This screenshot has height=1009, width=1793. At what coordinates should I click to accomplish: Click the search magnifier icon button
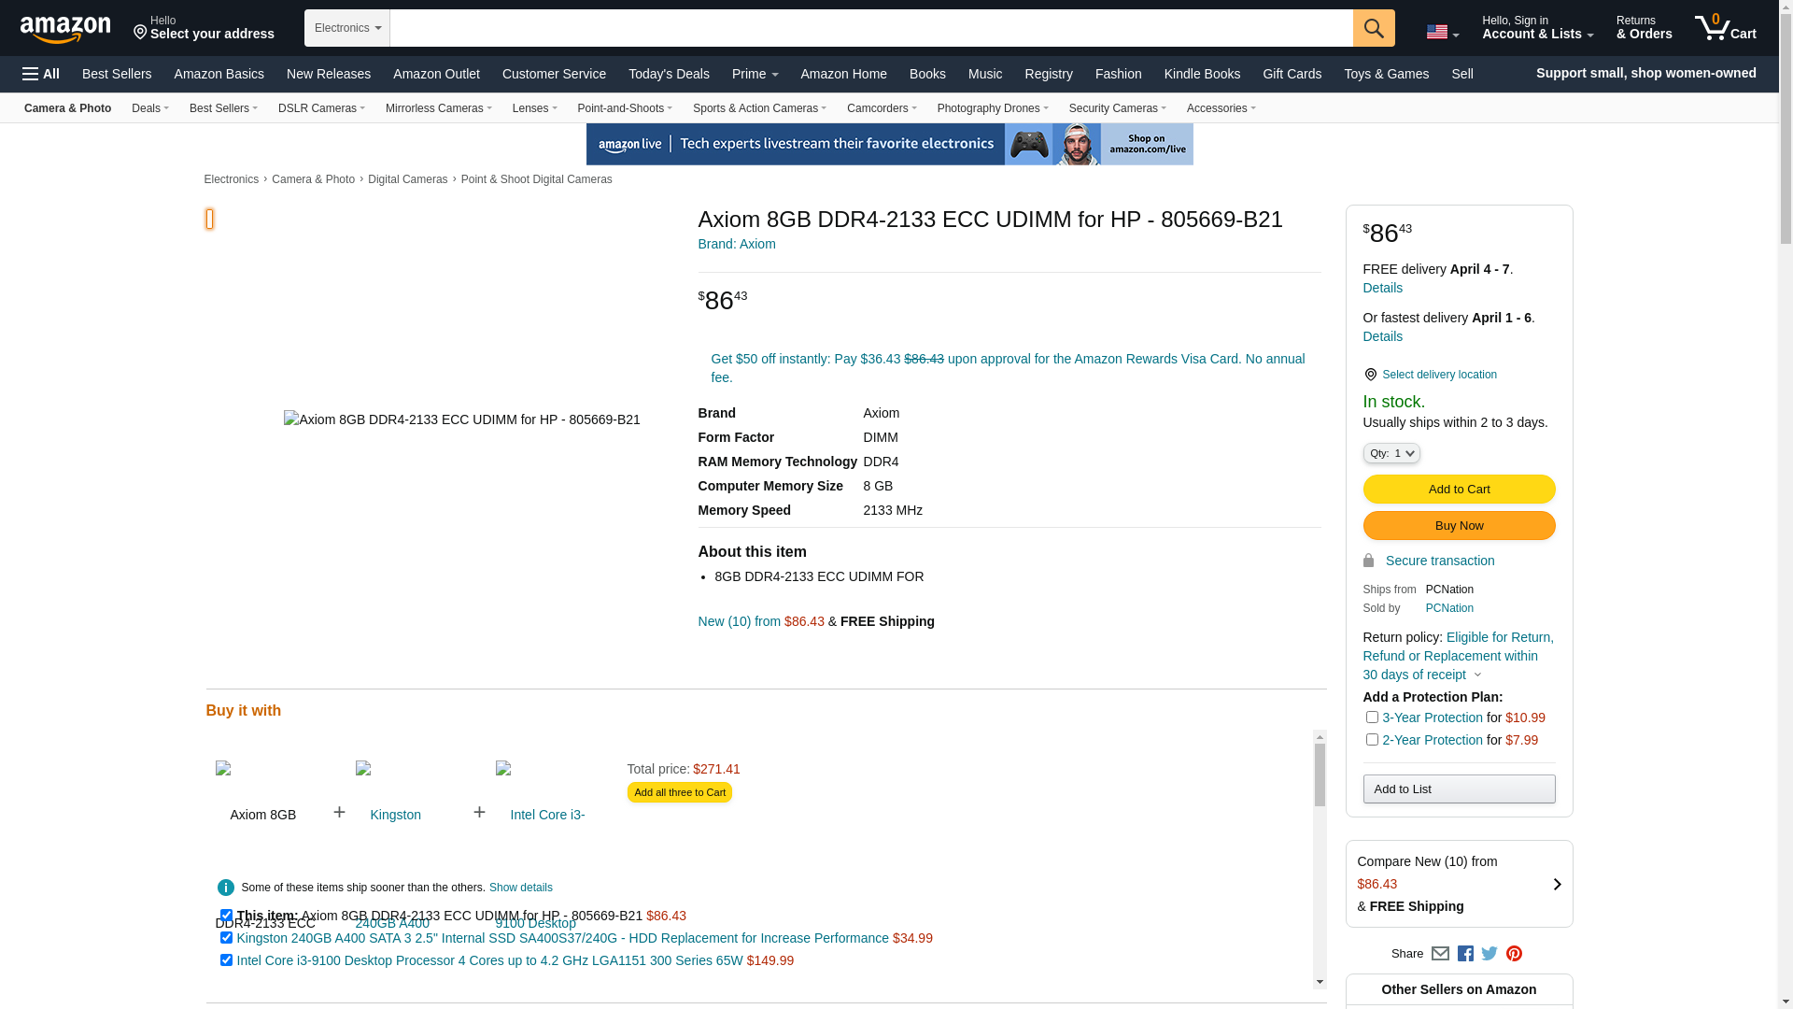tap(1373, 28)
